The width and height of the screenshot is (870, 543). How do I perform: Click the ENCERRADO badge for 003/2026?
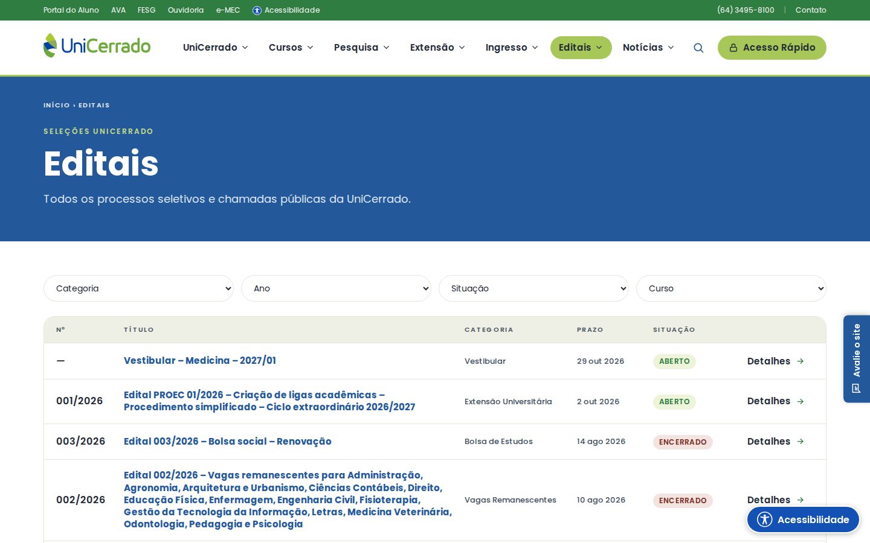point(683,442)
